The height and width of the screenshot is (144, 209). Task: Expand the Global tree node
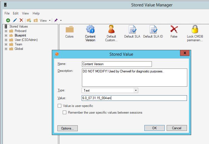click(x=6, y=49)
